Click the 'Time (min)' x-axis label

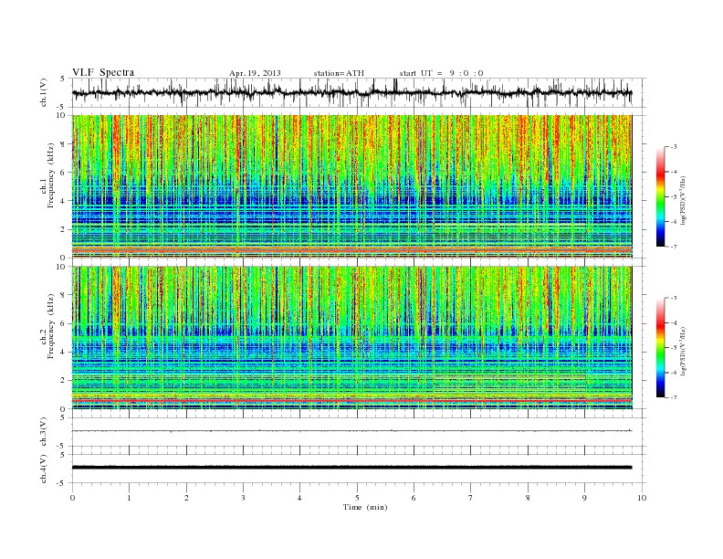[x=365, y=507]
